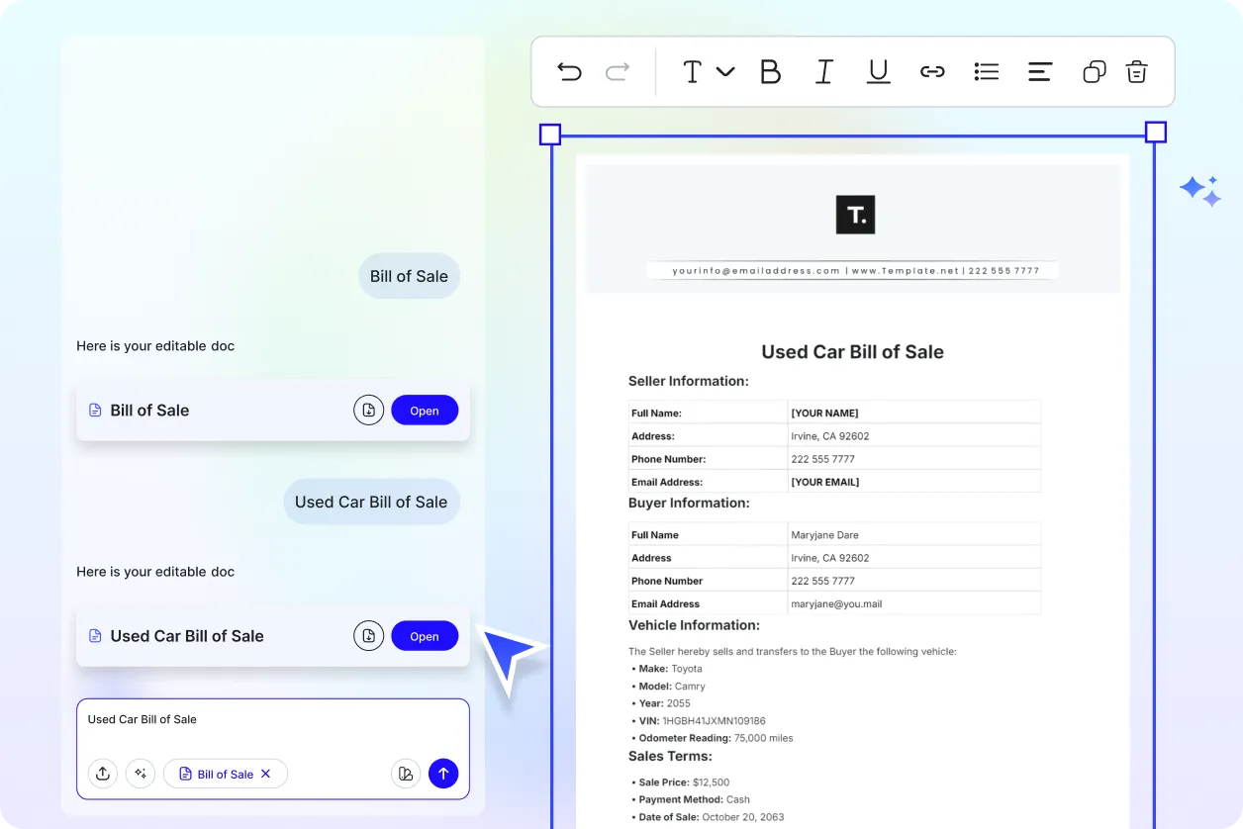
Task: Click the 'Used Car Bill of Sale' document title
Action: [852, 352]
